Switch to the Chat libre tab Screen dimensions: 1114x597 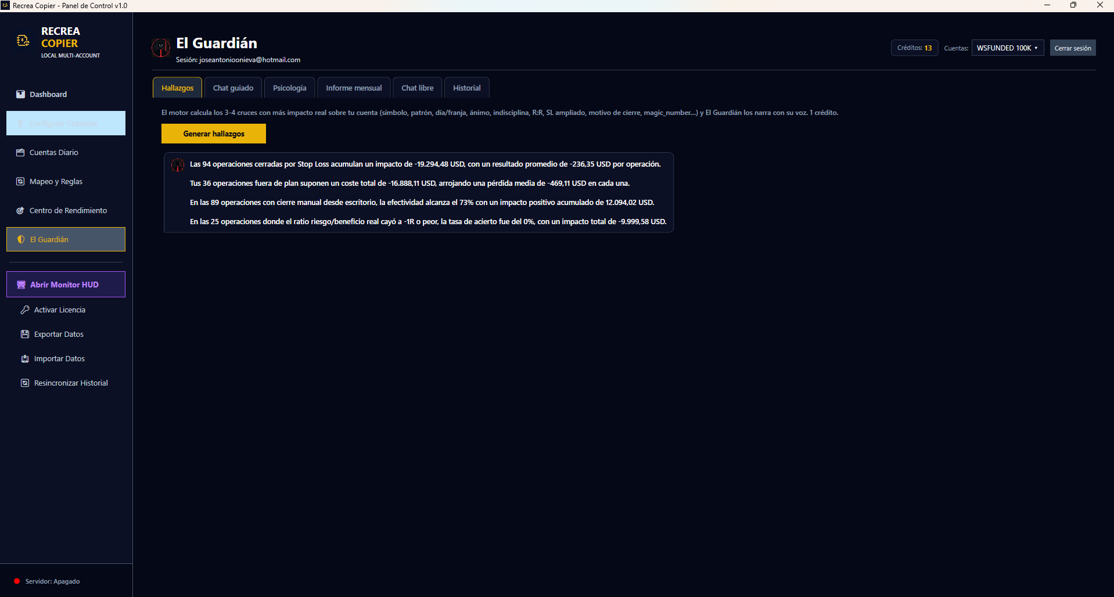418,88
